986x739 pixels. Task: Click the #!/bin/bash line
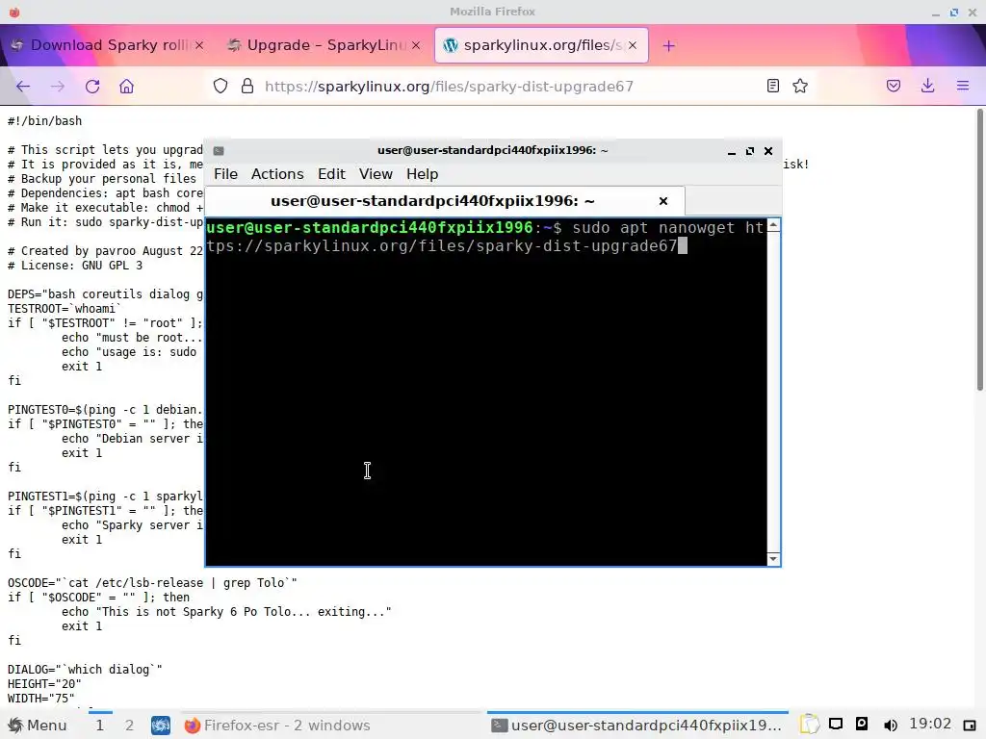(44, 120)
